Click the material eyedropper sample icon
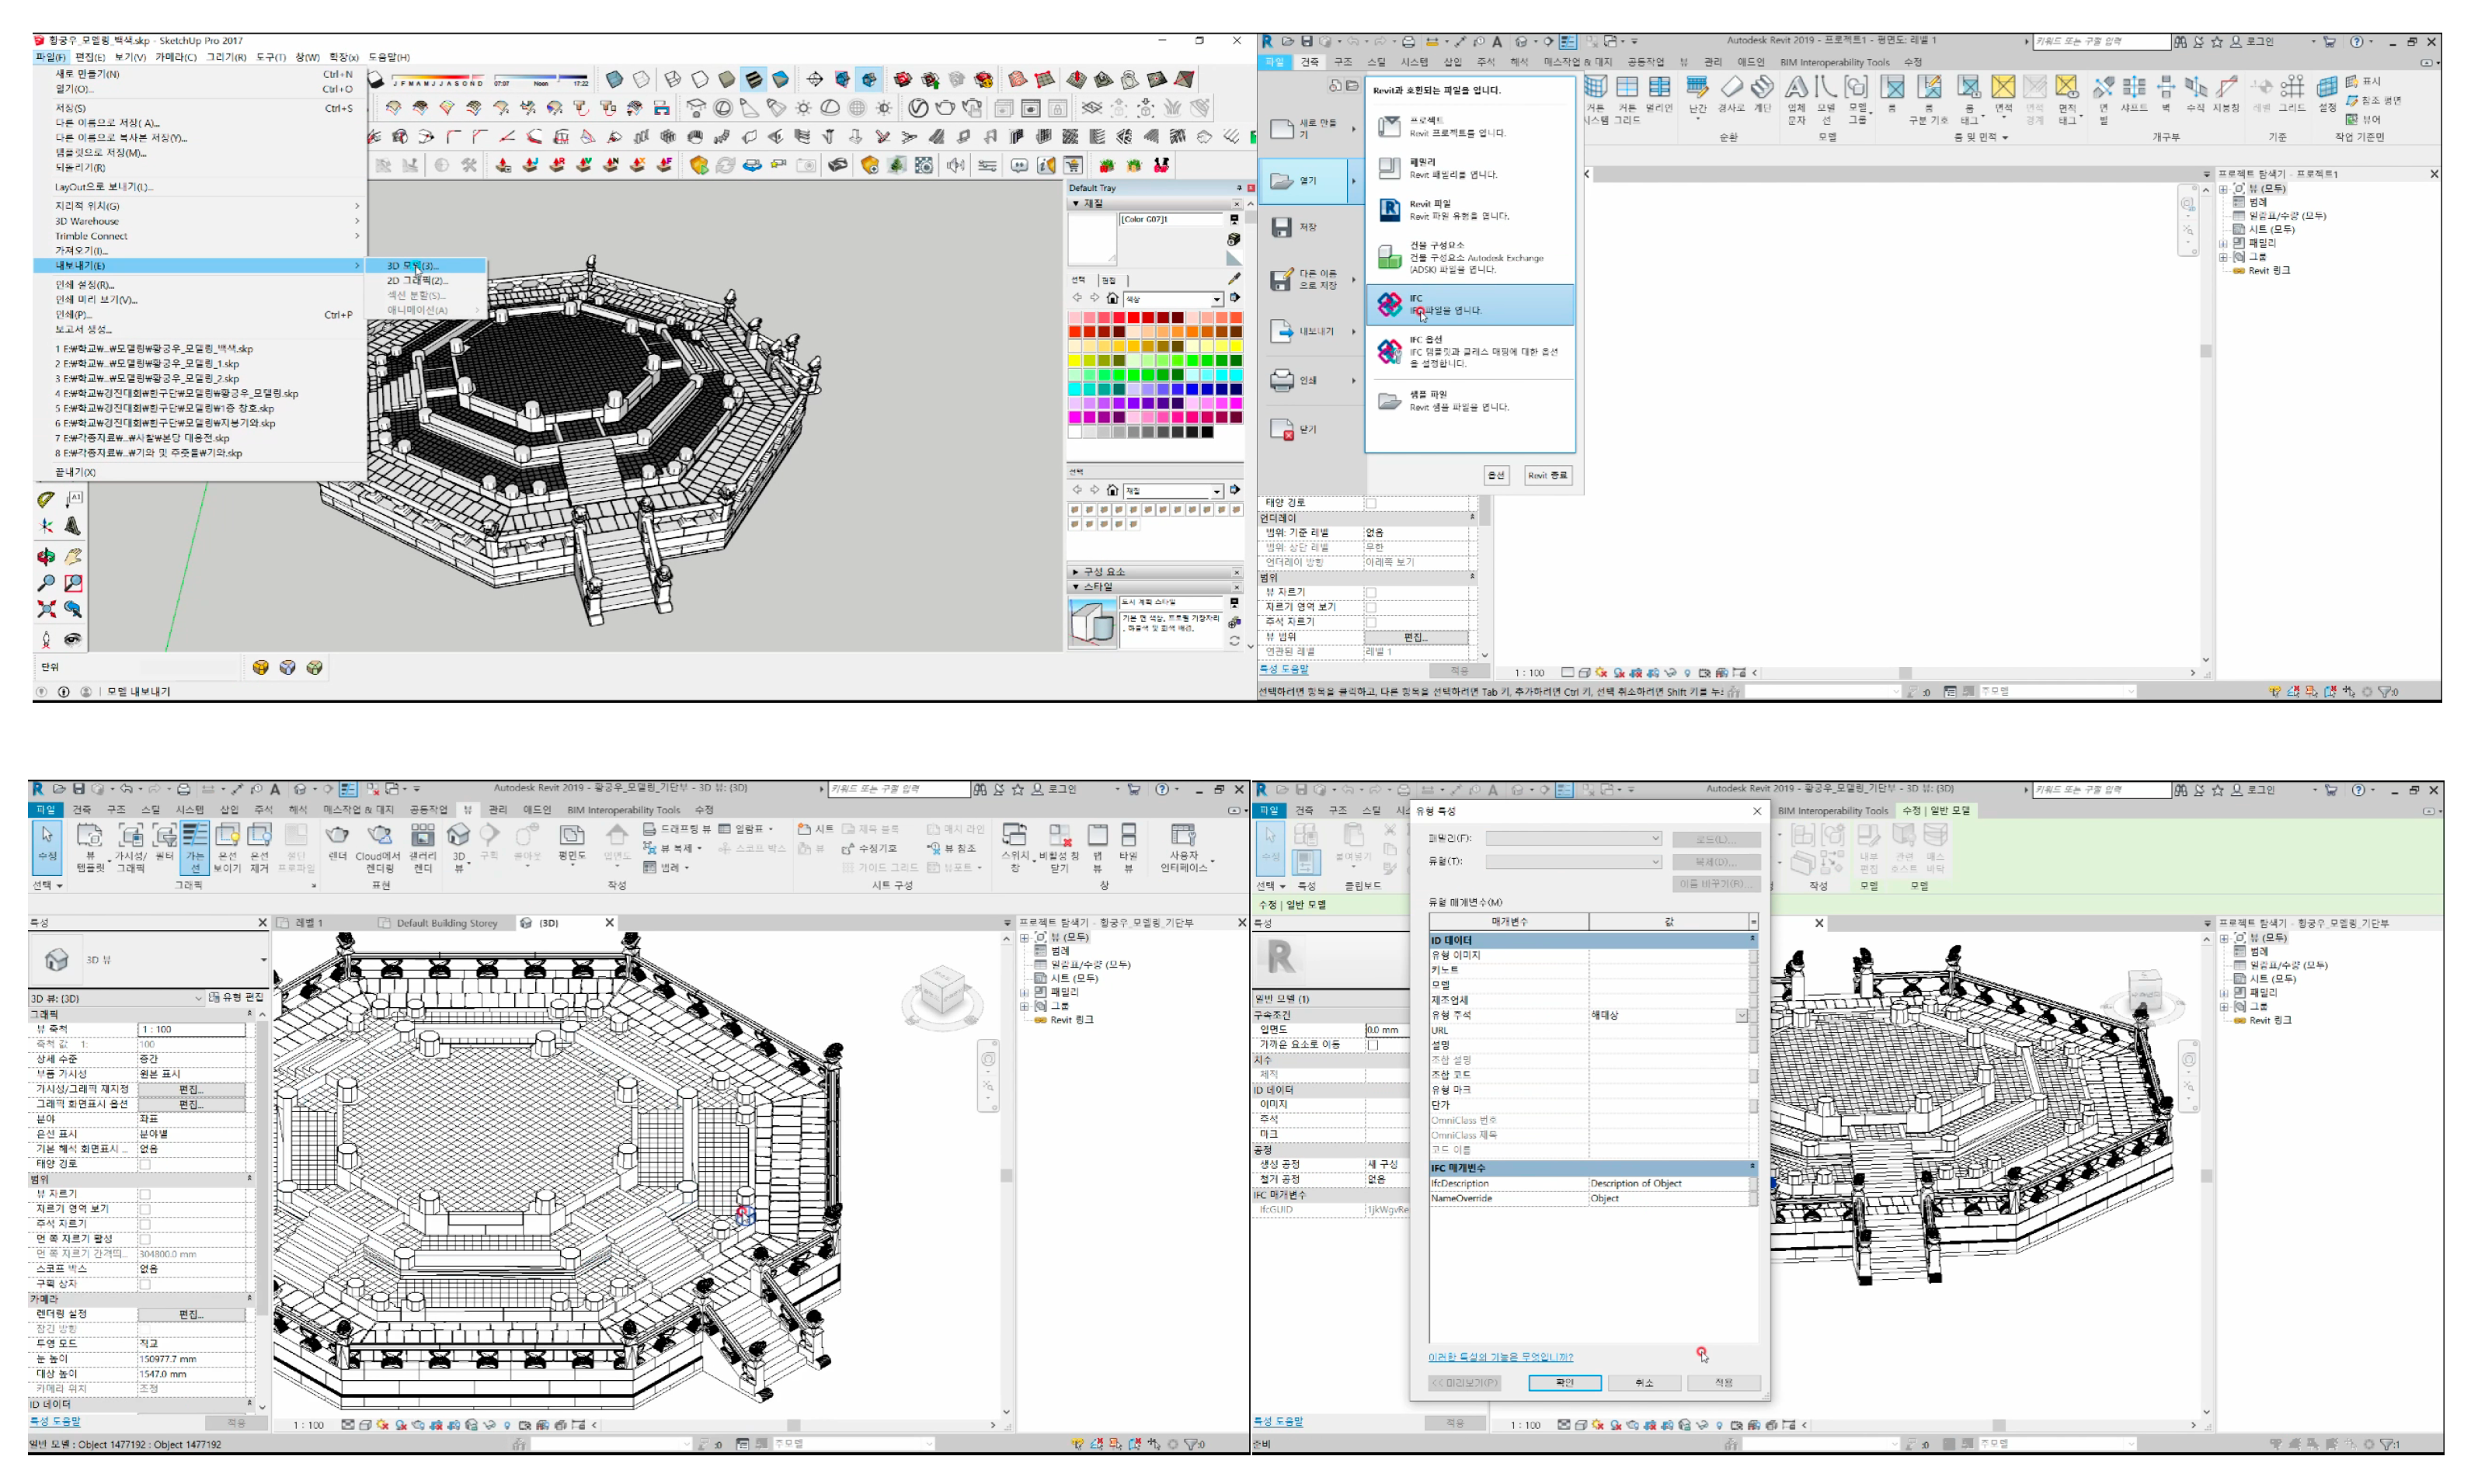The height and width of the screenshot is (1484, 2478). 1234,279
